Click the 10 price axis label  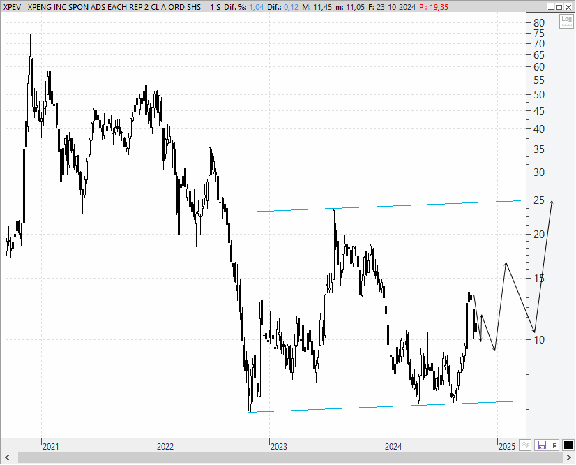click(x=539, y=340)
